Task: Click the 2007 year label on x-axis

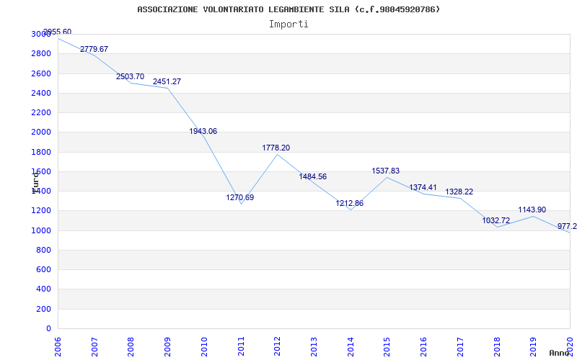Action: (x=94, y=347)
